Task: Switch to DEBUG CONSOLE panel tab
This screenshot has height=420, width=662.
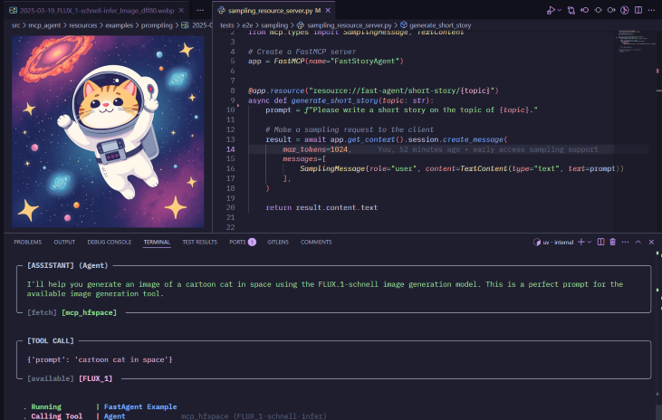Action: [109, 242]
